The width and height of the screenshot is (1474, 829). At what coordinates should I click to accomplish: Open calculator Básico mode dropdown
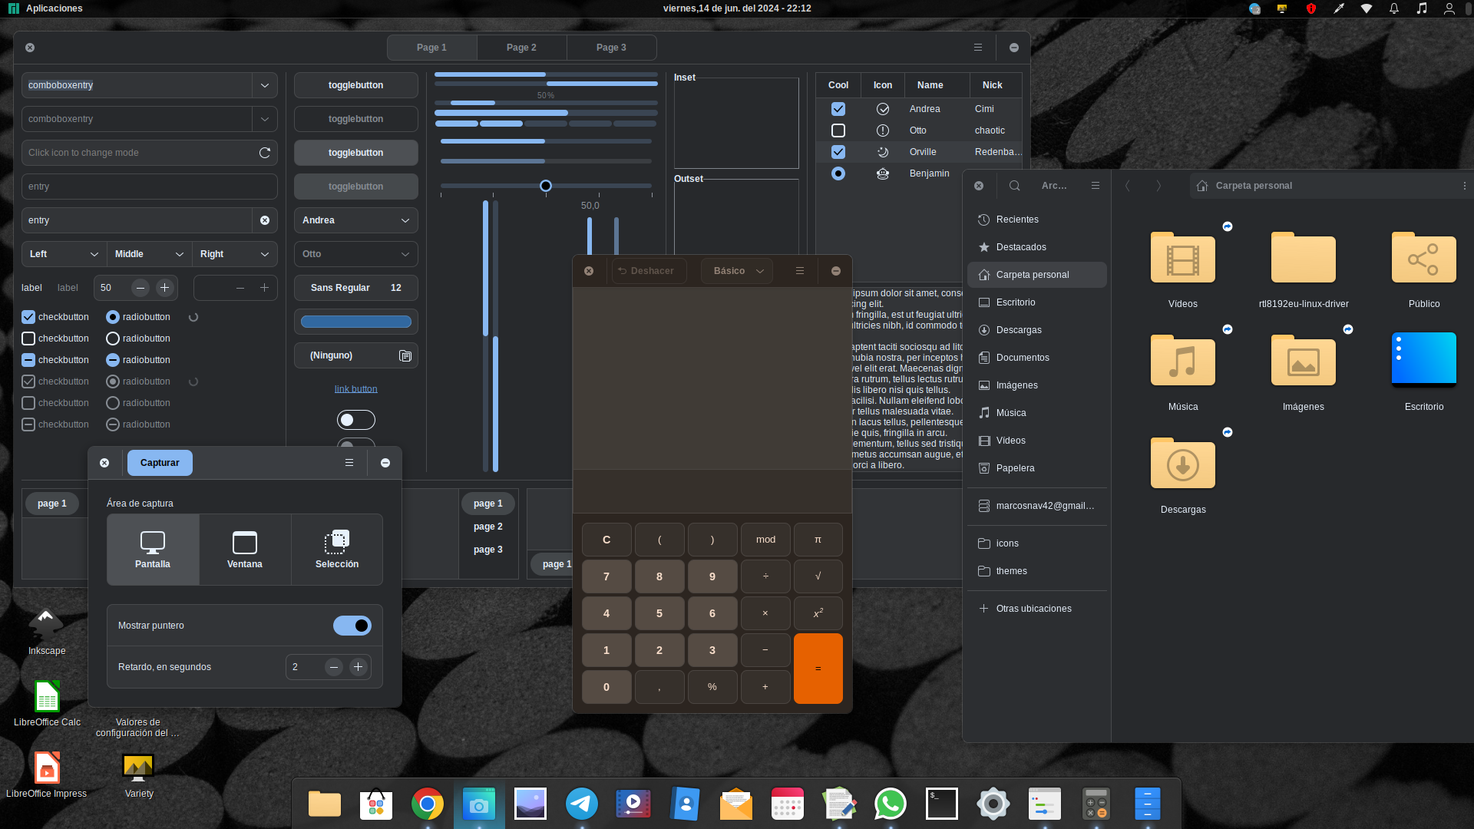(x=737, y=271)
